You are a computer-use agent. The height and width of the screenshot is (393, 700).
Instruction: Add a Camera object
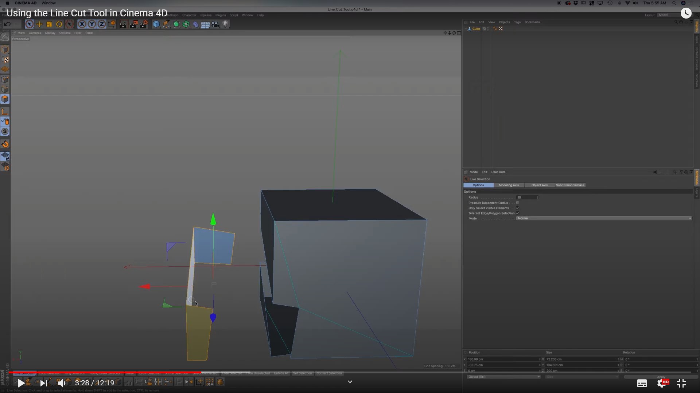click(215, 24)
